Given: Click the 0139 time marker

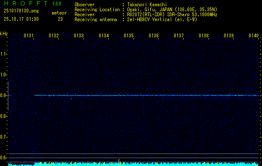Looking at the screenshot, I should click(229, 36).
